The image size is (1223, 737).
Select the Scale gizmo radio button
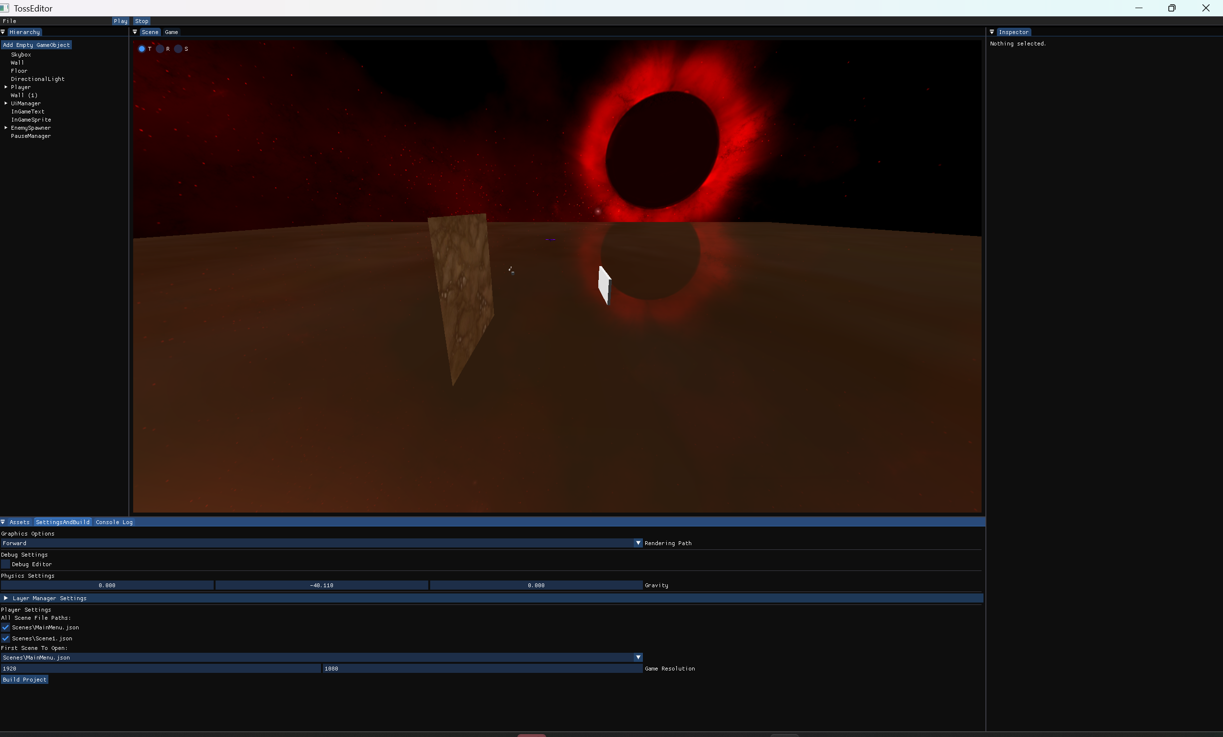click(x=178, y=49)
